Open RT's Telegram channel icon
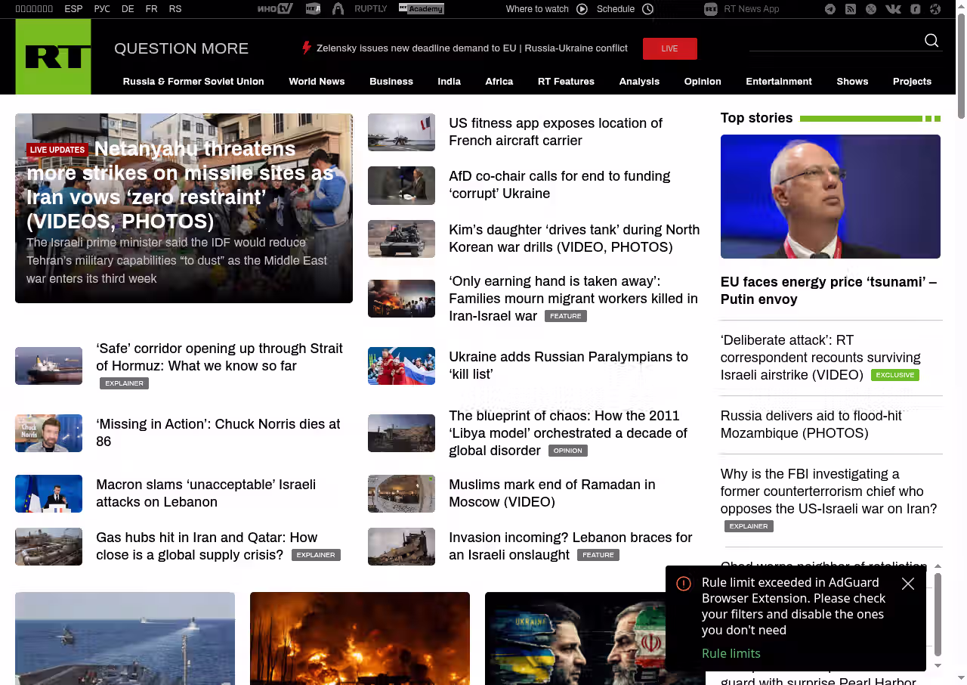Image resolution: width=967 pixels, height=685 pixels. (x=830, y=9)
